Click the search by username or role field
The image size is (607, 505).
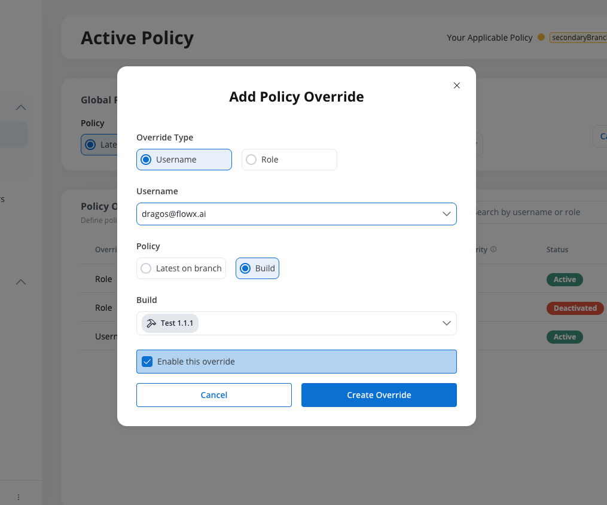[x=532, y=212]
